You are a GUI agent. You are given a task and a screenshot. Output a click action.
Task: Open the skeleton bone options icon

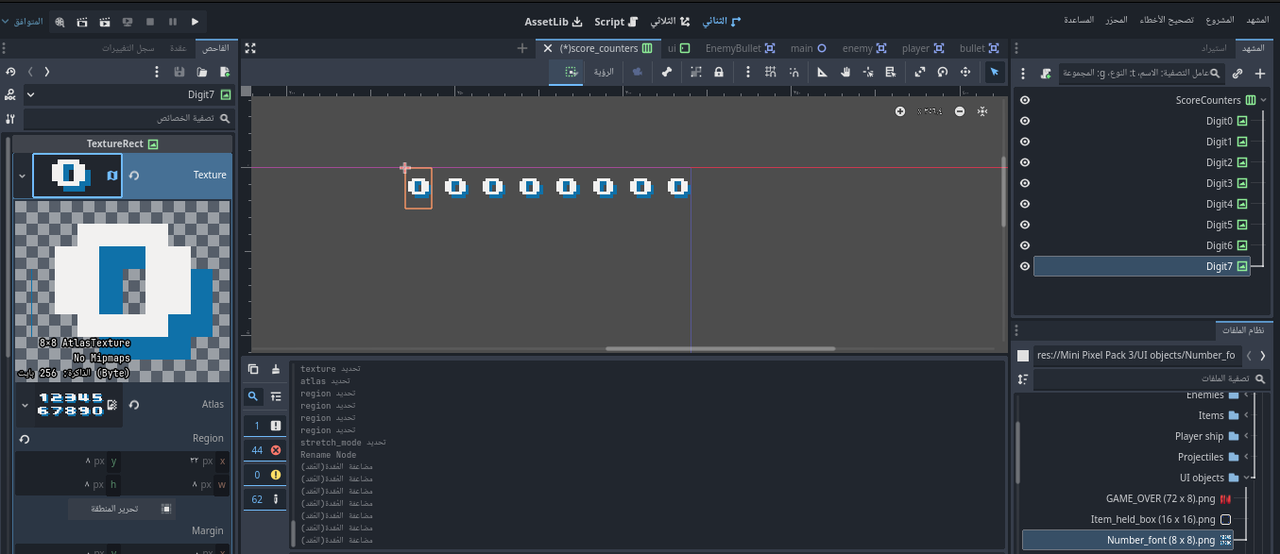click(x=667, y=72)
